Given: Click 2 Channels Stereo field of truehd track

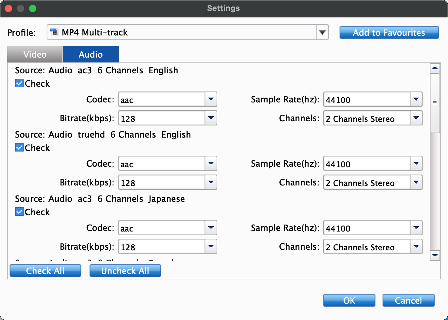Looking at the screenshot, I should [367, 182].
